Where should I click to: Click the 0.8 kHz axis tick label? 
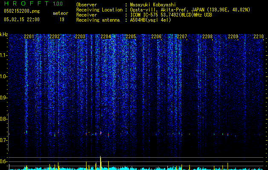point(4,119)
